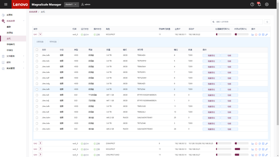Image resolution: width=279 pixels, height=157 pixels.
Task: Expand the GA4 host row
Action: 40,154
